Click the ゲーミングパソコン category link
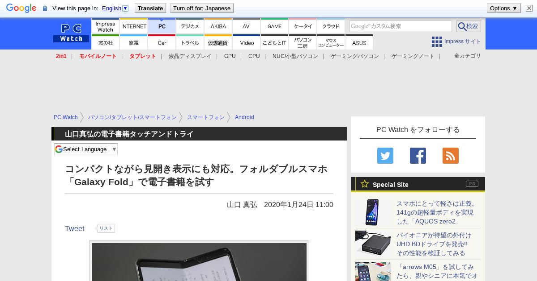537x281 pixels. [355, 56]
